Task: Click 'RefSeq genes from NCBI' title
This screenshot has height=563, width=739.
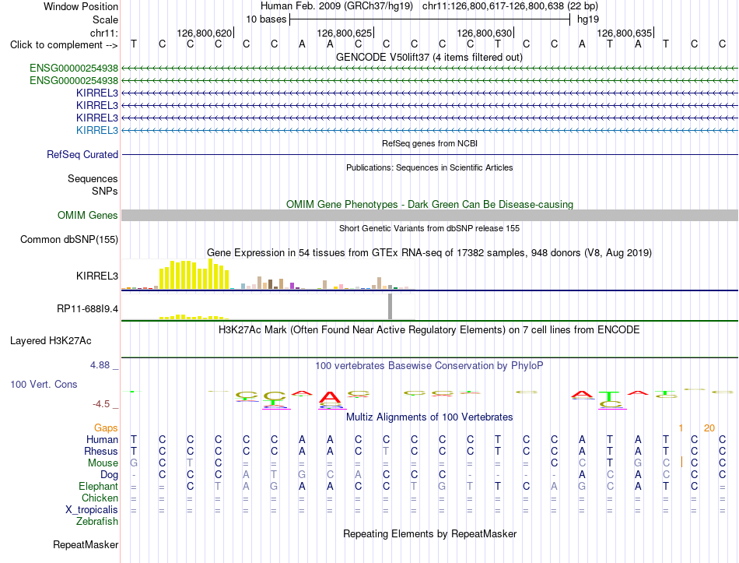Action: [429, 143]
